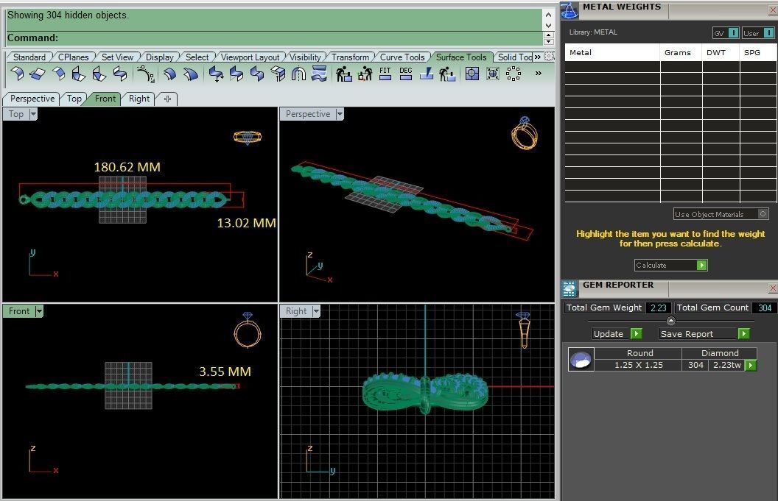Show control points using the dotted circle icon
The width and height of the screenshot is (778, 501).
[513, 74]
